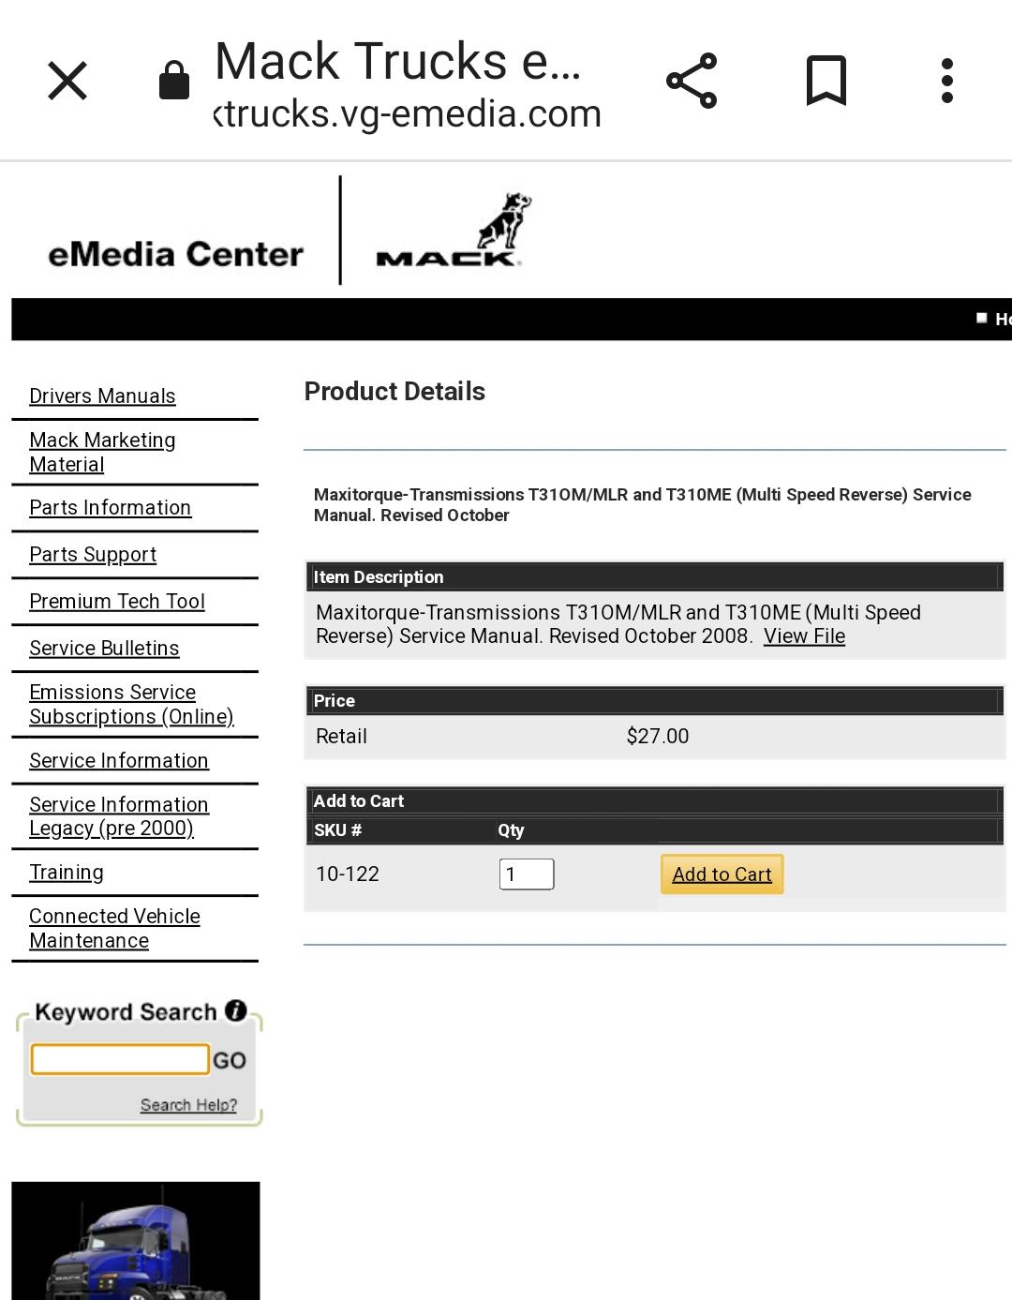Click the GO search button
The image size is (1012, 1300).
click(x=230, y=1060)
